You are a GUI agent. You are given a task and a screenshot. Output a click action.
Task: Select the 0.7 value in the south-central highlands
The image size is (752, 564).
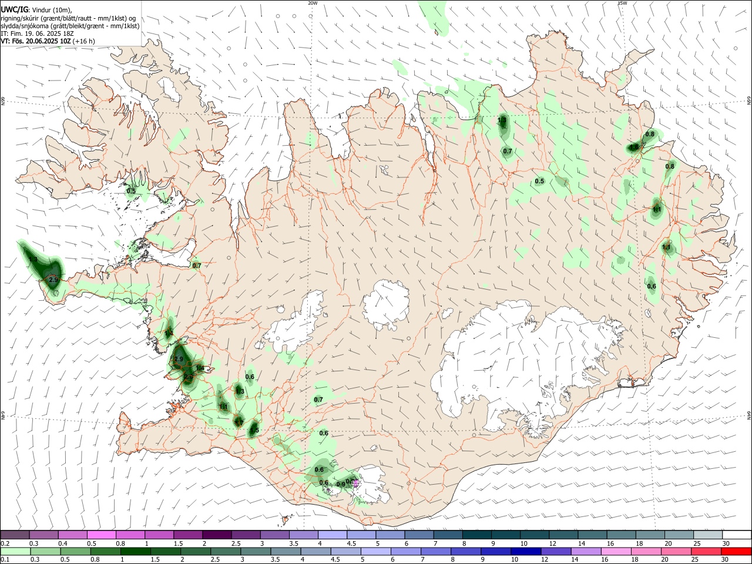point(318,400)
